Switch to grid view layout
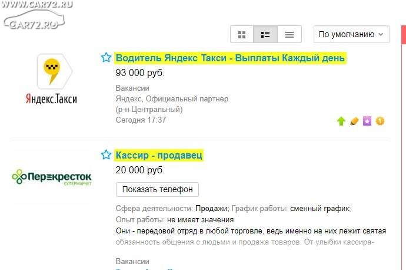This screenshot has width=406, height=270. click(242, 34)
